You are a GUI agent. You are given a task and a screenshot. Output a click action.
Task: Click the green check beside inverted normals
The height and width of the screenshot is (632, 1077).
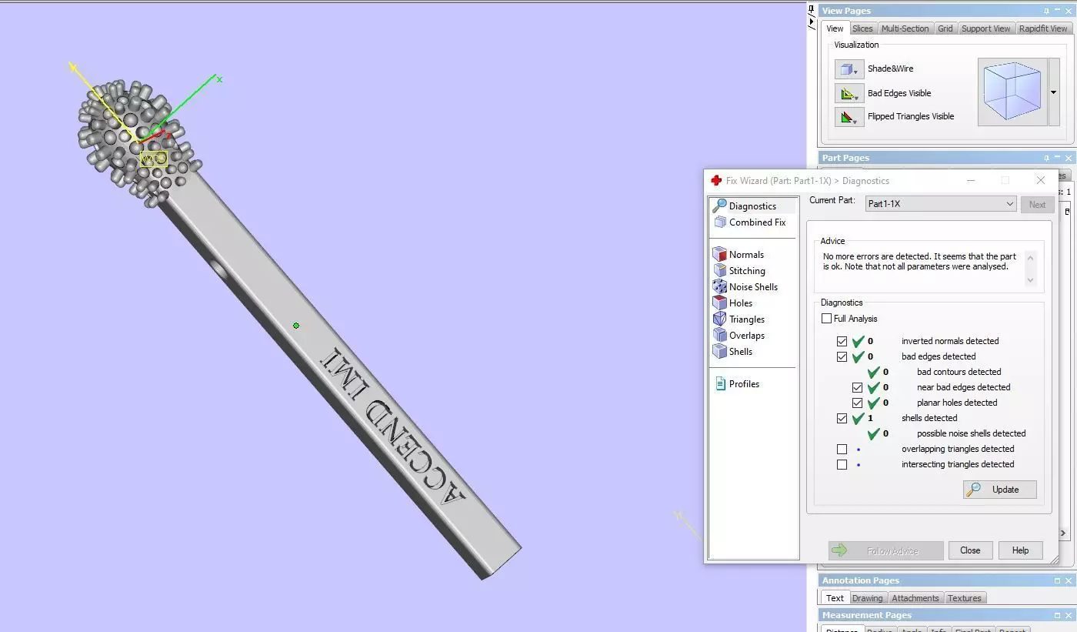[x=859, y=341]
